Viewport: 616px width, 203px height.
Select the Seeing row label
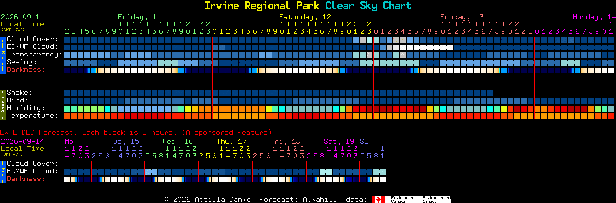pyautogui.click(x=22, y=62)
